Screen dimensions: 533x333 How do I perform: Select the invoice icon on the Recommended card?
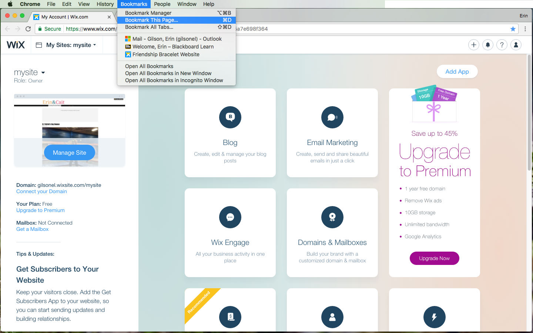pos(230,317)
